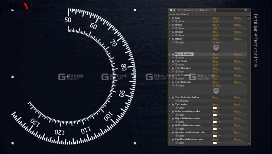Image resolution: width=272 pixels, height=154 pixels.
Task: Expand the Mirror Position Slider twirl
Action: click(173, 58)
